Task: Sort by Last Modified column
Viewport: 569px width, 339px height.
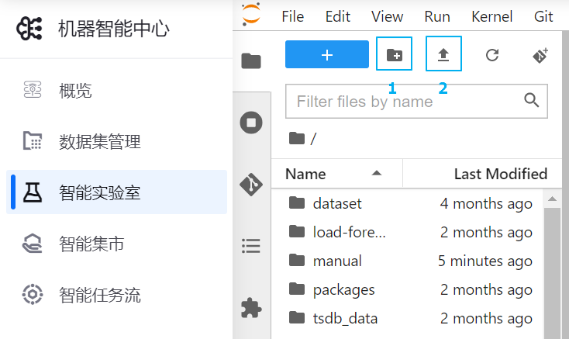Action: coord(500,174)
